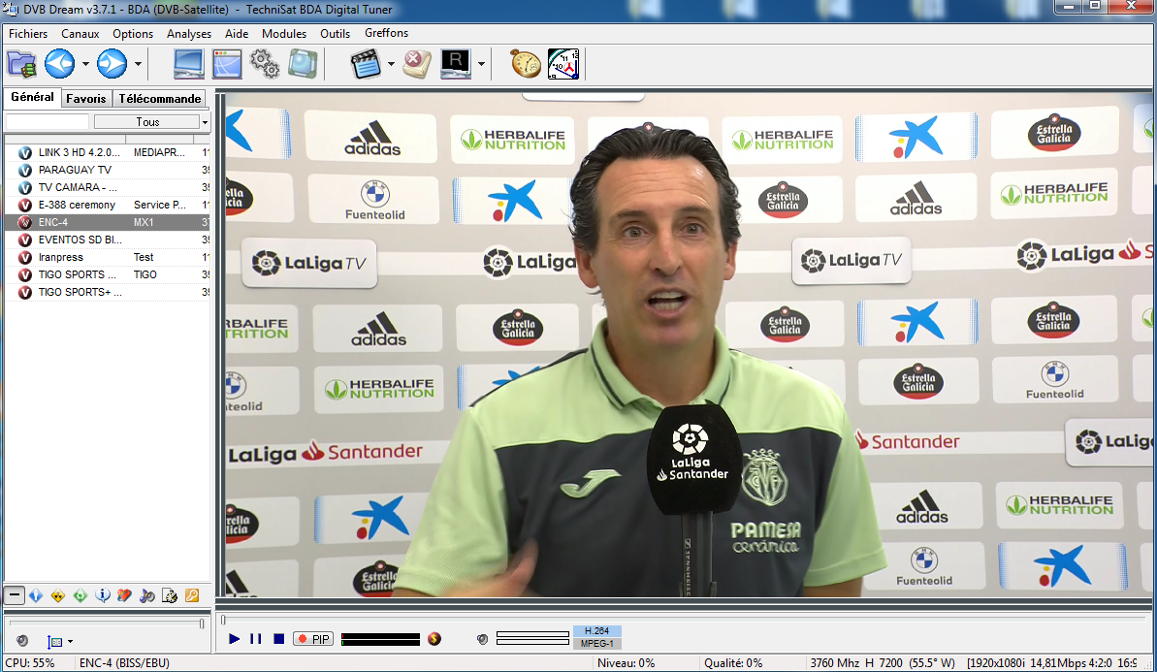Click the blue previous channel arrow
The image size is (1157, 672).
click(60, 64)
